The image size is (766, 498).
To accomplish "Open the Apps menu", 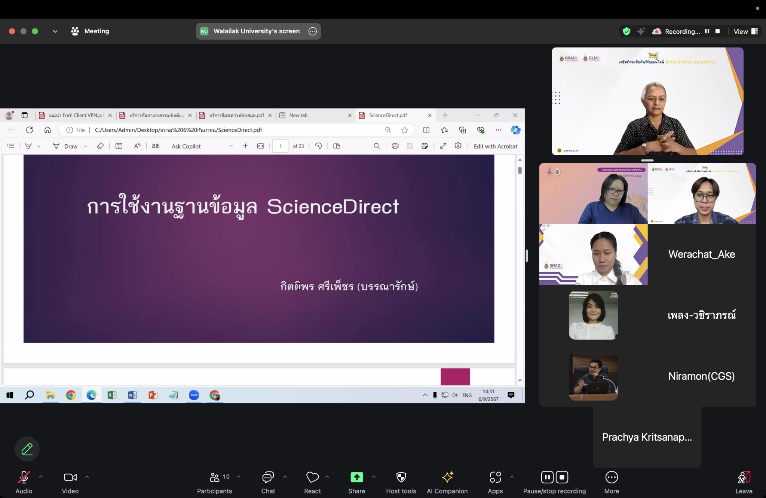I will 495,477.
